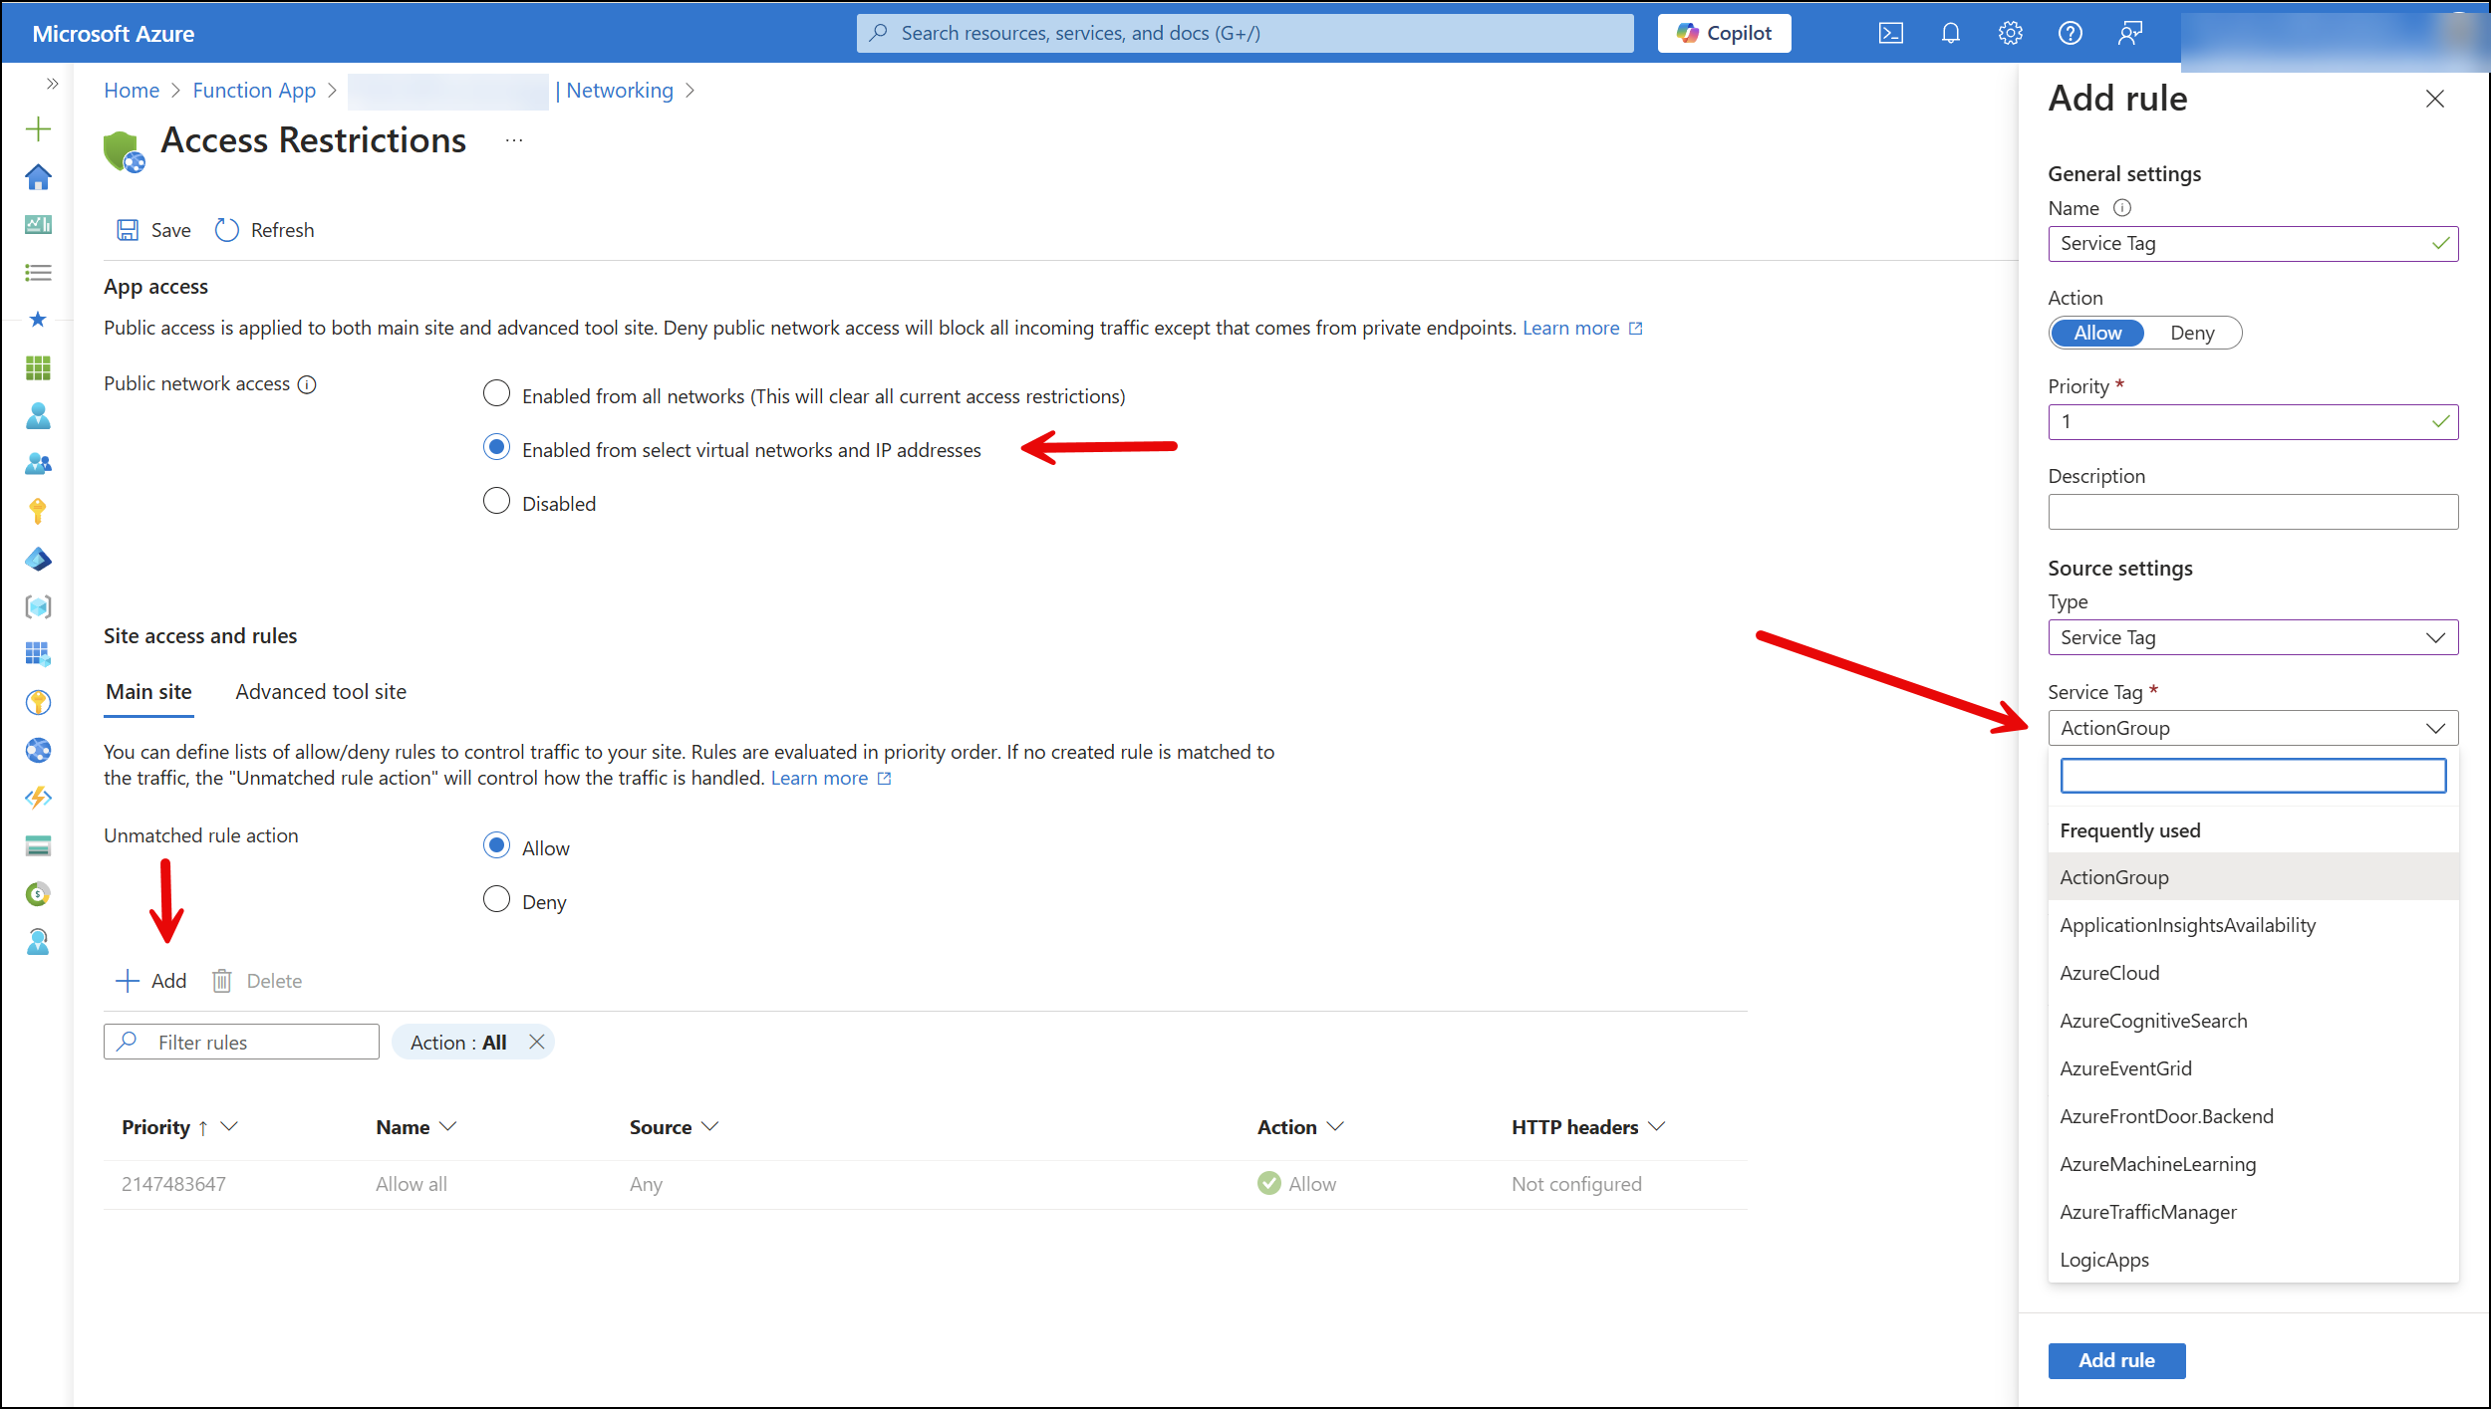2491x1409 pixels.
Task: Open Cloud Shell from the top bar
Action: pos(1890,33)
